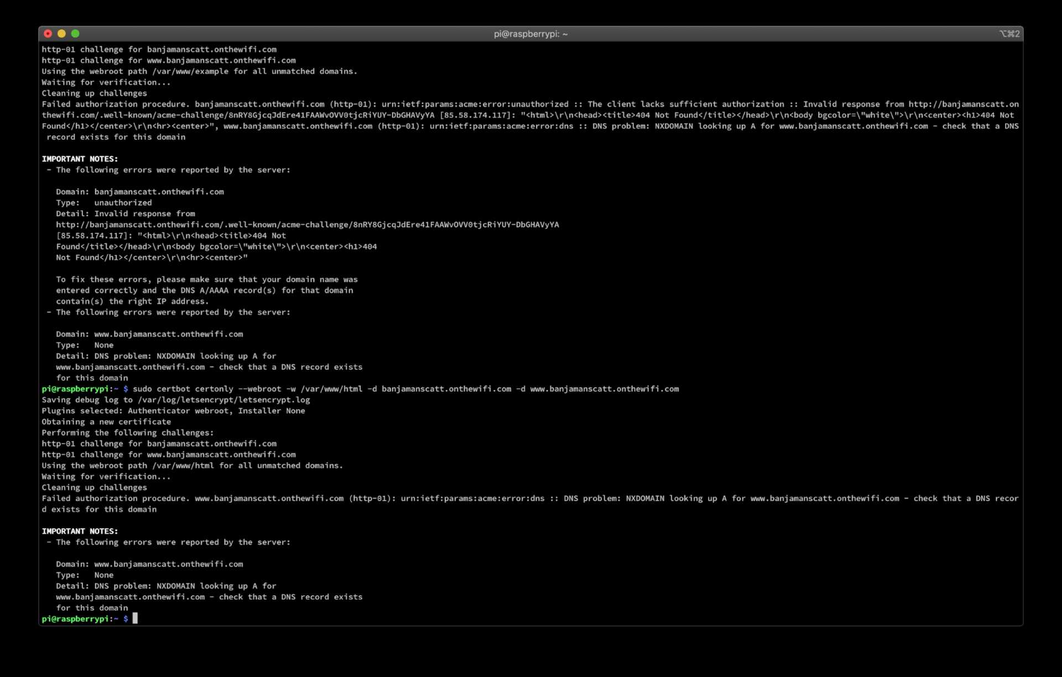Click the 'Plugins selected: Authenticator webroot' line
The image size is (1062, 677).
[173, 411]
